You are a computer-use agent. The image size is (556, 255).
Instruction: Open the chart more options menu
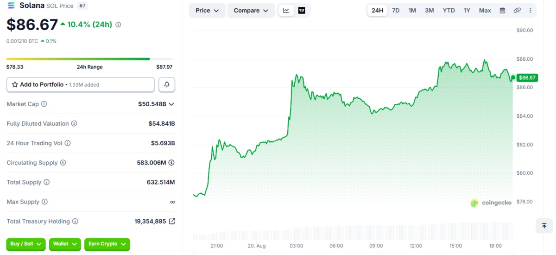coord(531,10)
